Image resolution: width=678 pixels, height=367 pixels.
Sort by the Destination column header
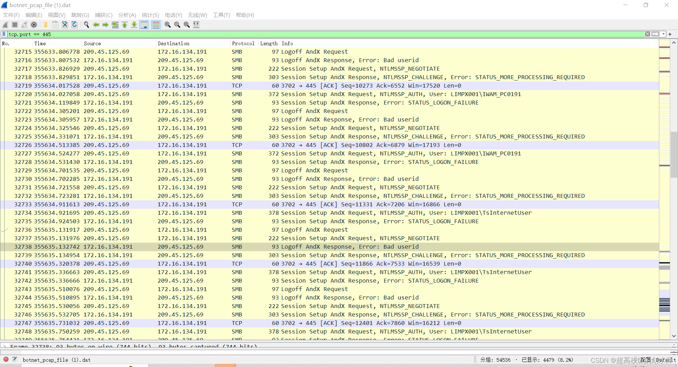click(193, 43)
